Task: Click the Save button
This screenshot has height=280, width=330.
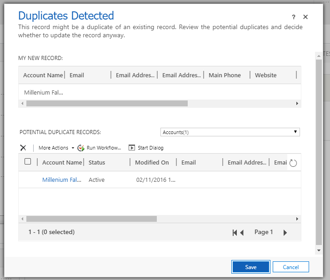Action: point(250,267)
